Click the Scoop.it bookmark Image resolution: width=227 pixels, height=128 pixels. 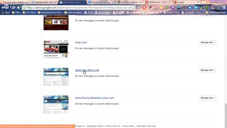tap(118, 12)
